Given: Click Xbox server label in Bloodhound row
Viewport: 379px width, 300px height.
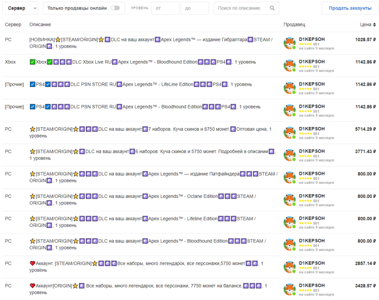Looking at the screenshot, I should click(10, 62).
